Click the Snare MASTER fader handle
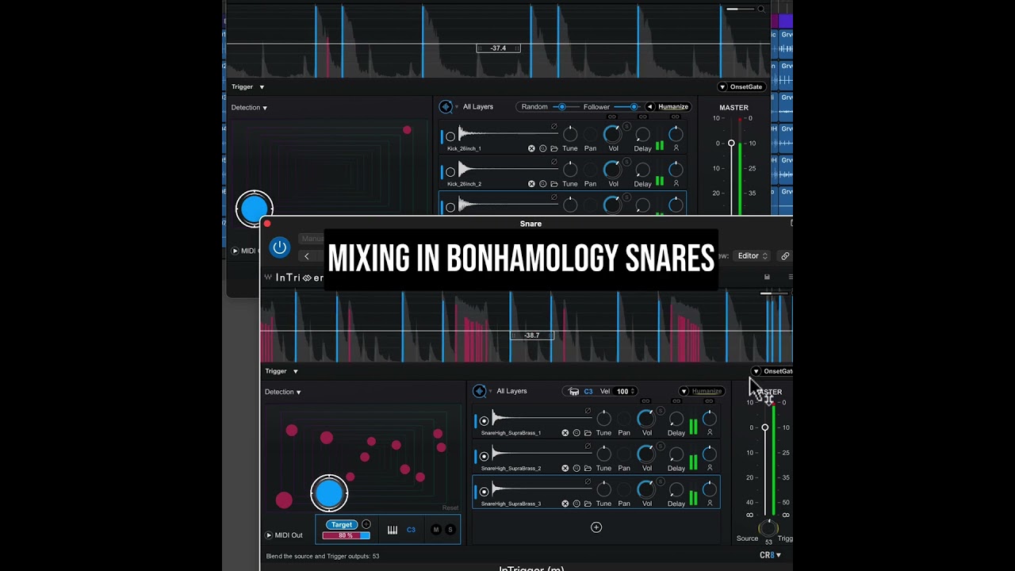The height and width of the screenshot is (571, 1015). (765, 427)
